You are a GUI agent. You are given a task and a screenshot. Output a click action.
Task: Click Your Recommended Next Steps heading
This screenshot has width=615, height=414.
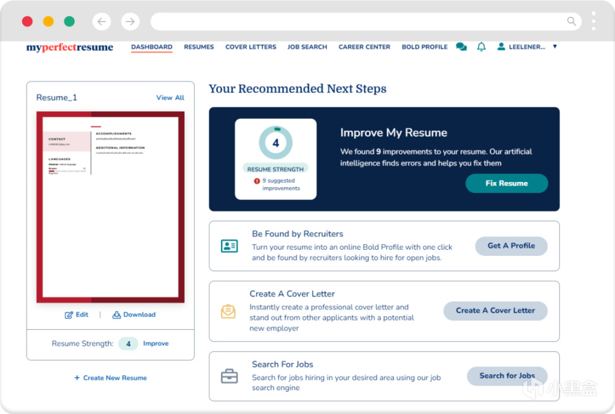pos(297,89)
